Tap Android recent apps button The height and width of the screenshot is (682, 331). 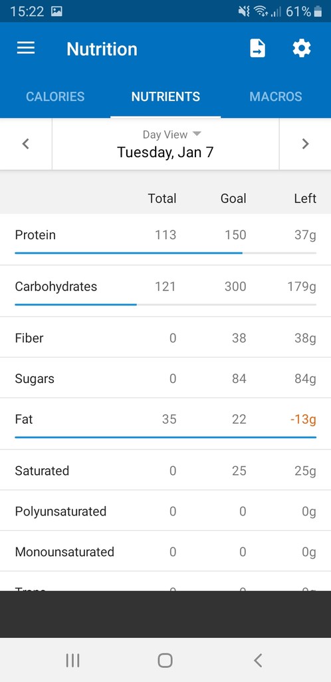click(x=72, y=660)
